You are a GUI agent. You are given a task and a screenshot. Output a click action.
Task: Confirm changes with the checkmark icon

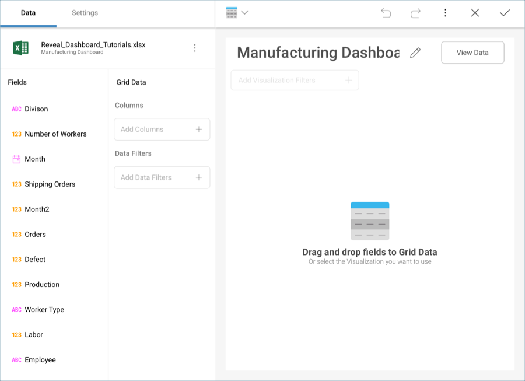point(505,13)
